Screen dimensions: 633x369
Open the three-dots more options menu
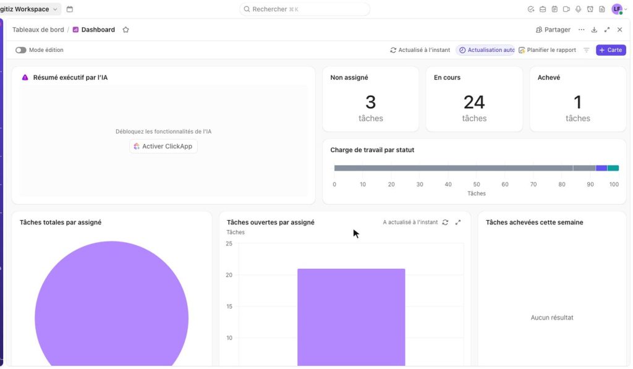pyautogui.click(x=581, y=30)
